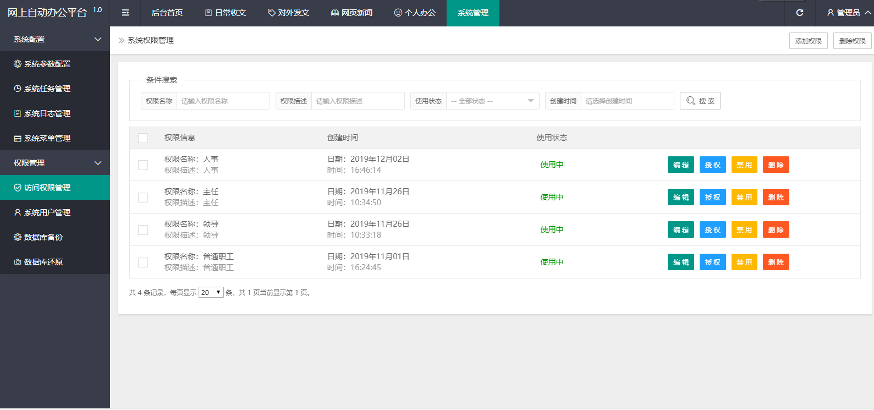Click 授权 button for 主任 row
874x410 pixels.
tap(712, 197)
